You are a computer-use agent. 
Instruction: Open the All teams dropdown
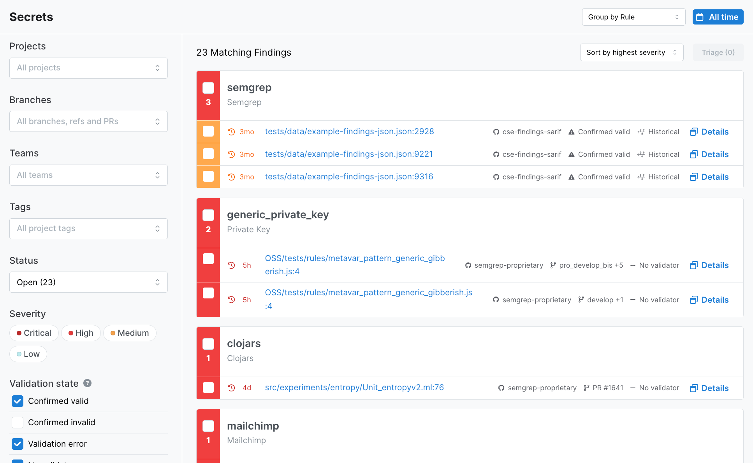(88, 175)
